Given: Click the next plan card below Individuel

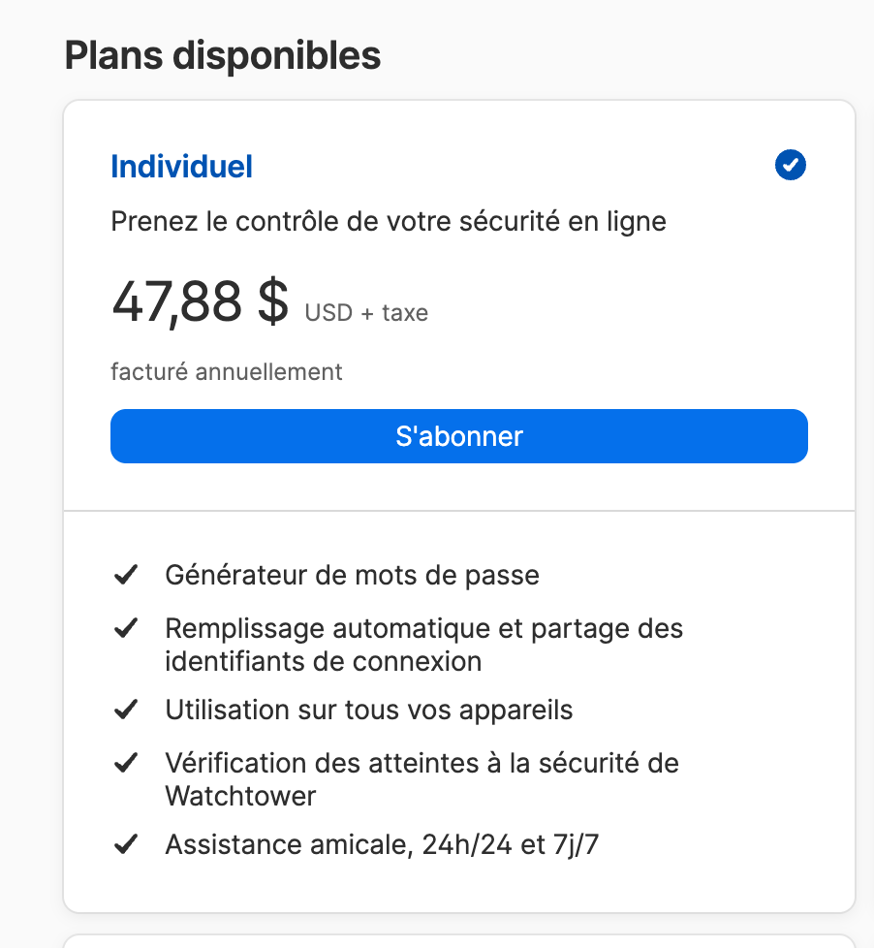Looking at the screenshot, I should tap(459, 940).
